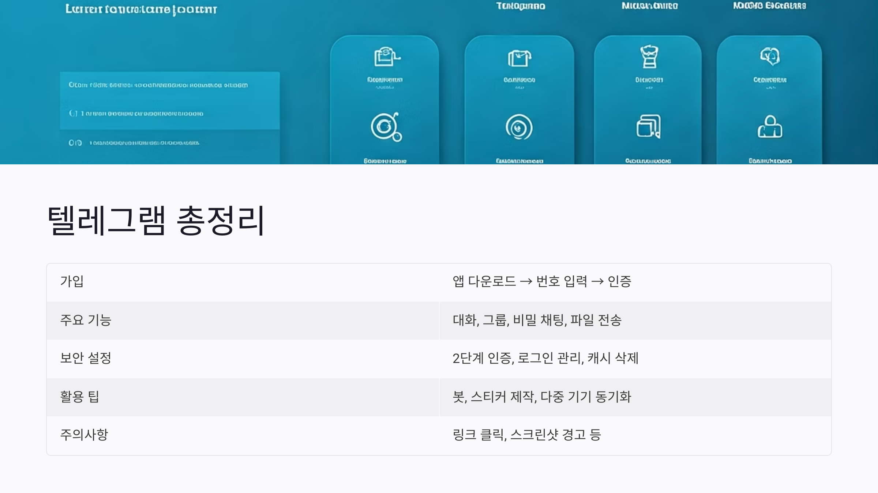The image size is (878, 493).
Task: Click the 링크 클릭, 스크린샷 경고 cell
Action: (x=527, y=435)
